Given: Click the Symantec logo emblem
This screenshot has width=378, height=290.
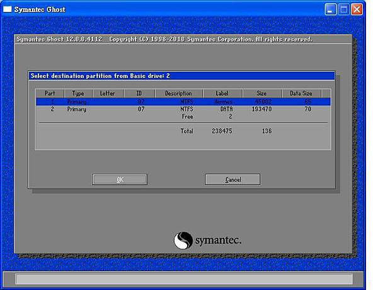Looking at the screenshot, I should click(x=183, y=240).
